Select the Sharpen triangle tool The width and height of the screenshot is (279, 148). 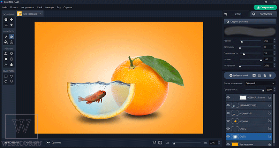pyautogui.click(x=6, y=65)
